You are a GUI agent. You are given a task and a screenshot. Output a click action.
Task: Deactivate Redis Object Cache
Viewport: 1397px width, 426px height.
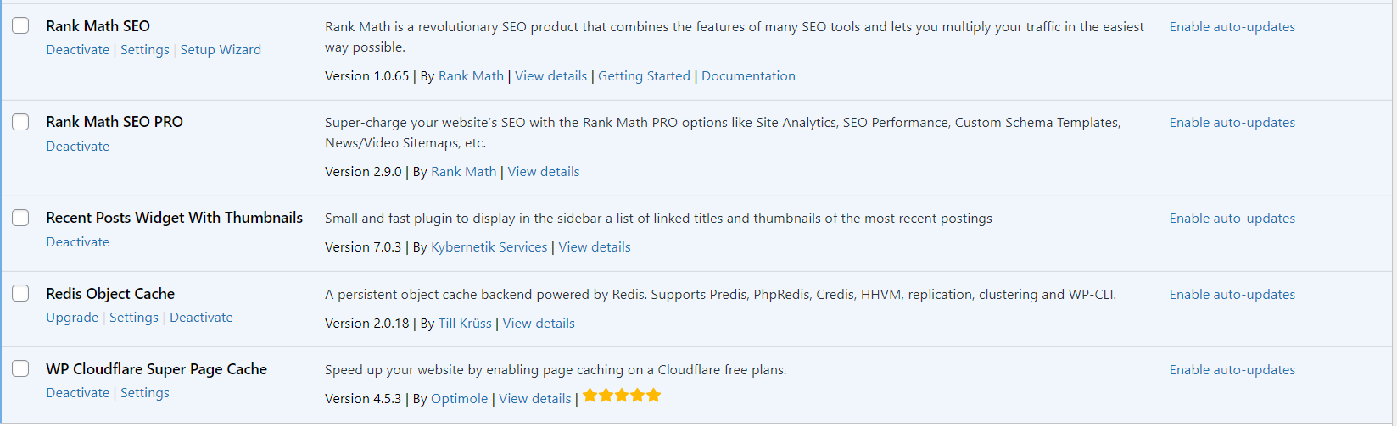click(201, 318)
